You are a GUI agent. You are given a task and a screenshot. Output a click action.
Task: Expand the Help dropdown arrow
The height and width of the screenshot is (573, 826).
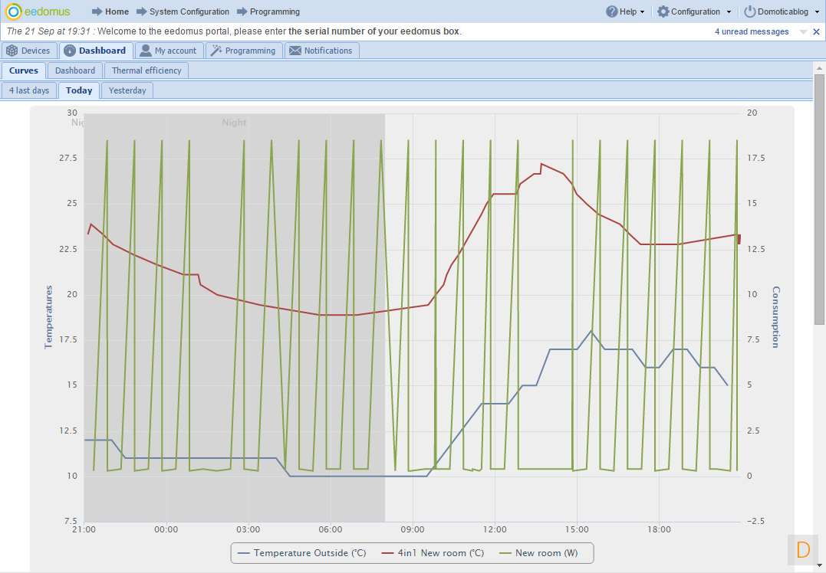(642, 12)
